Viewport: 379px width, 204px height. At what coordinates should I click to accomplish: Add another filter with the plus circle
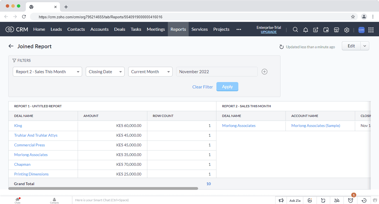point(265,72)
